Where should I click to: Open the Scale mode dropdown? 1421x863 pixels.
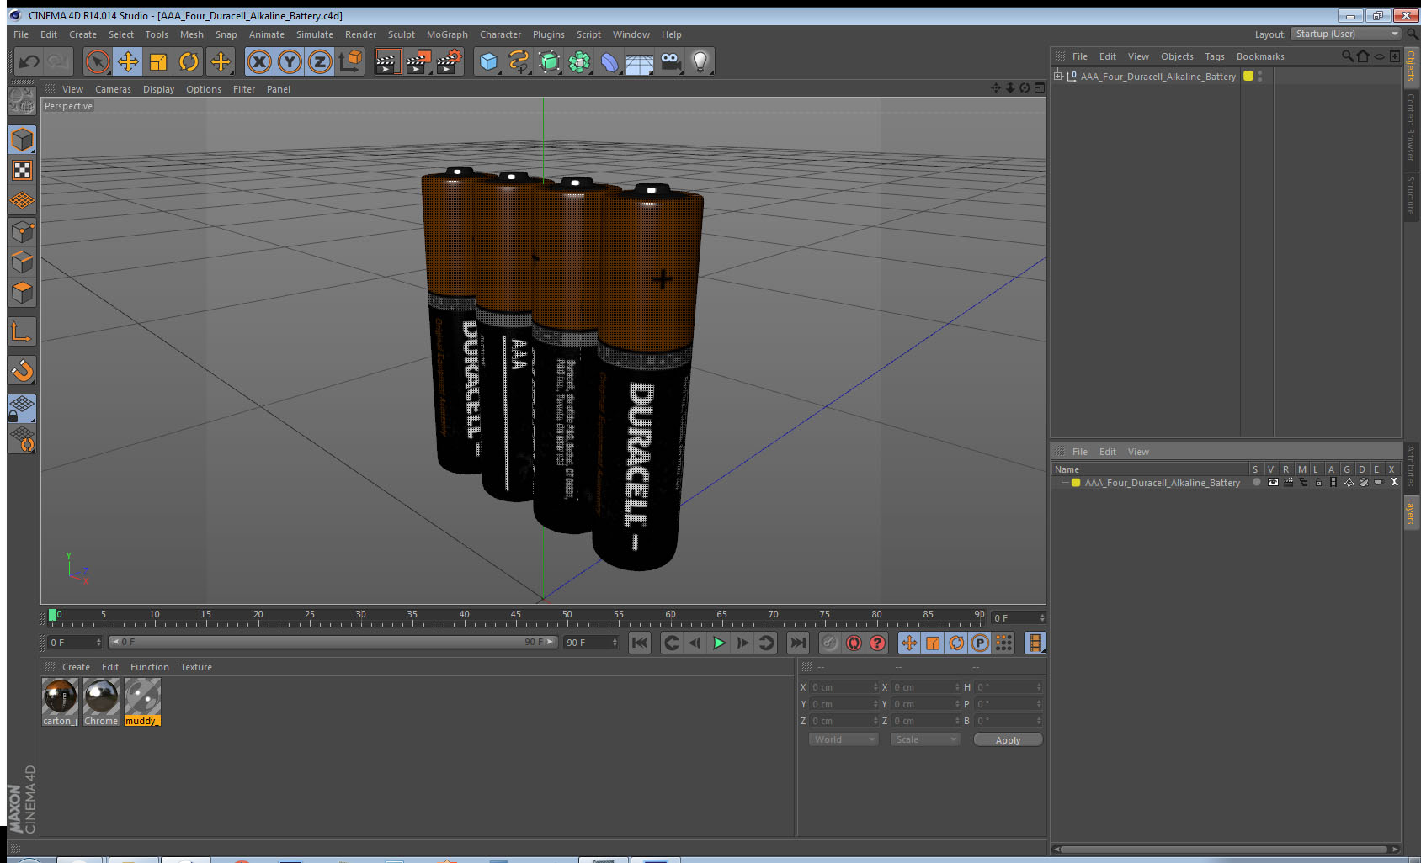(925, 739)
